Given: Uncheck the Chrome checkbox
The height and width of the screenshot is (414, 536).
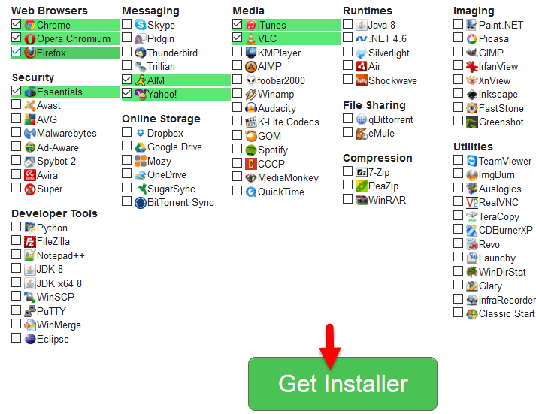Looking at the screenshot, I should coord(16,24).
